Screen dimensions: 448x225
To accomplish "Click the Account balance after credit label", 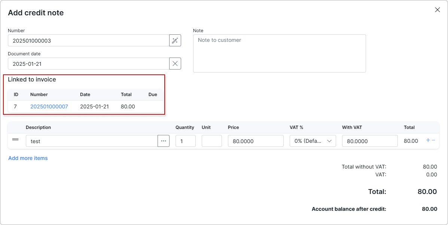I will 349,209.
